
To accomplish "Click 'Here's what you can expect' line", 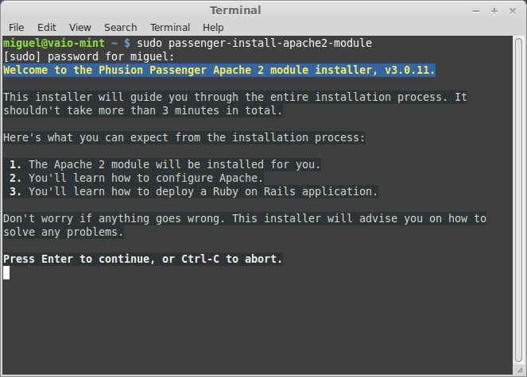I will [184, 137].
